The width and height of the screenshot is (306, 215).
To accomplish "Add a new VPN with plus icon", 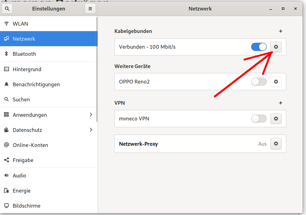I will [x=280, y=103].
